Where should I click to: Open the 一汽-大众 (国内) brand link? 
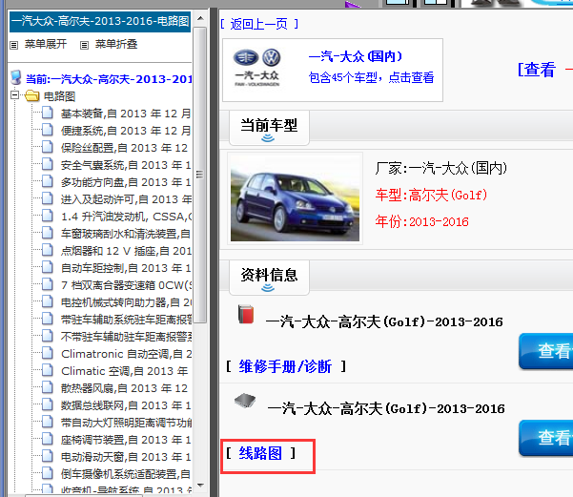(x=356, y=56)
